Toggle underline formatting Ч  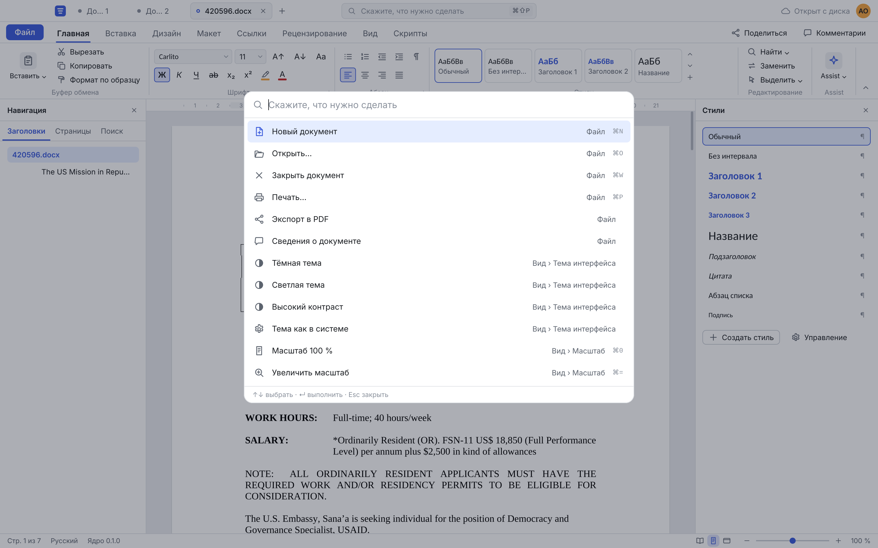196,75
